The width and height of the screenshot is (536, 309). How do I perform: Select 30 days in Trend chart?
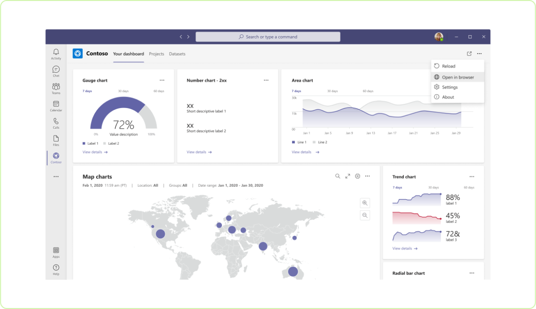point(433,187)
